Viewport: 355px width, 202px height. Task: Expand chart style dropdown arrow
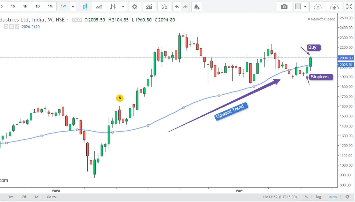tap(123, 6)
